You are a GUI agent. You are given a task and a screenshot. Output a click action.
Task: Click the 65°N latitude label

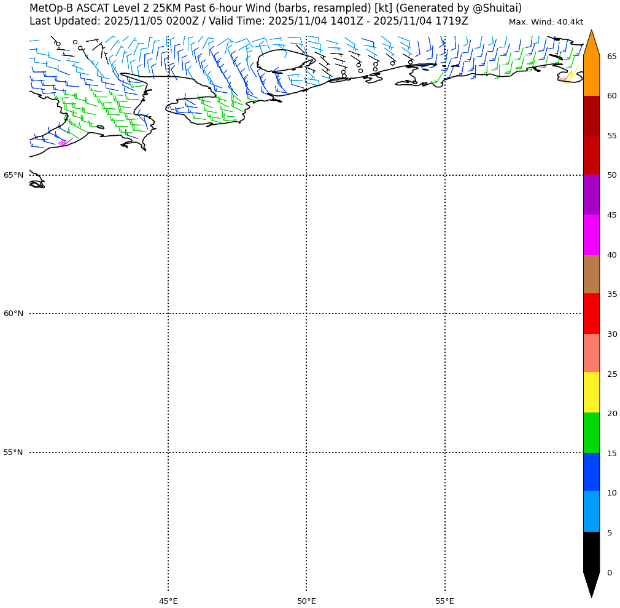(14, 175)
